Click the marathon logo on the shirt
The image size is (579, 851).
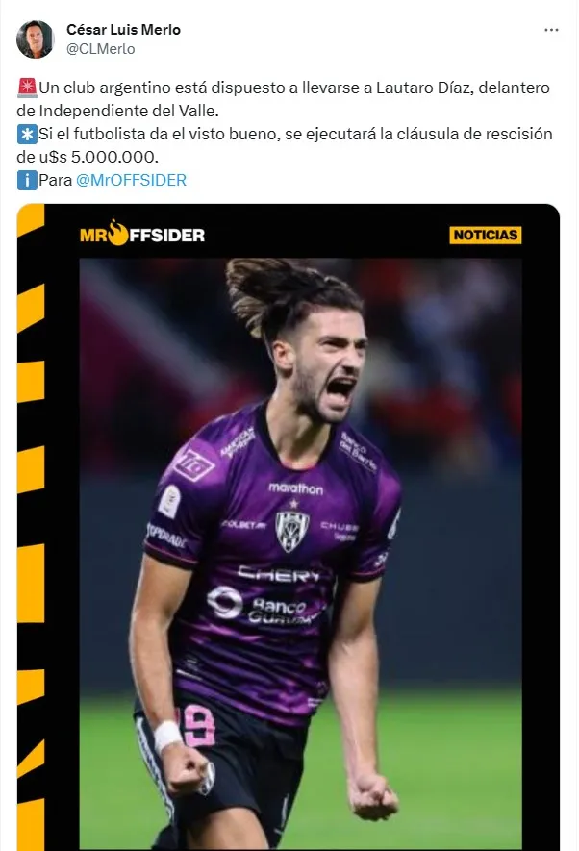(295, 488)
